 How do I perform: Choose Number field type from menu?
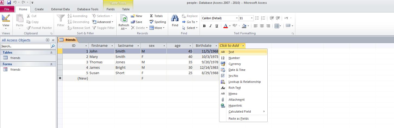point(243,58)
